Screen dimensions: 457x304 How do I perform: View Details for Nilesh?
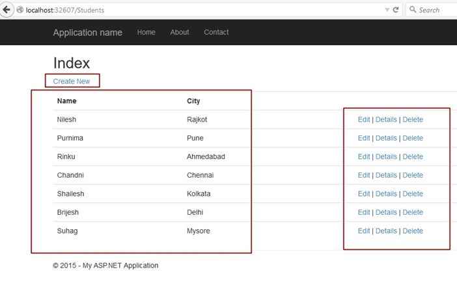[386, 120]
